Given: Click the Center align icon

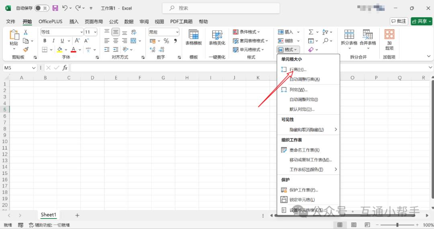Looking at the screenshot, I should point(116,41).
